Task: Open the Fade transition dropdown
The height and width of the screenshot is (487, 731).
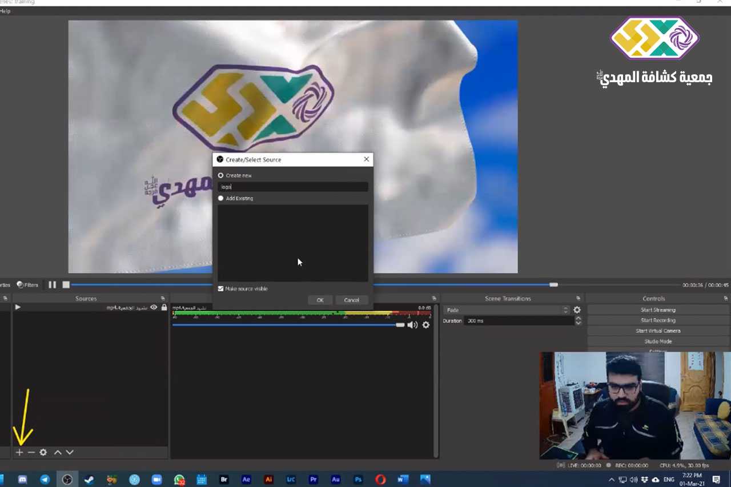Action: [506, 310]
